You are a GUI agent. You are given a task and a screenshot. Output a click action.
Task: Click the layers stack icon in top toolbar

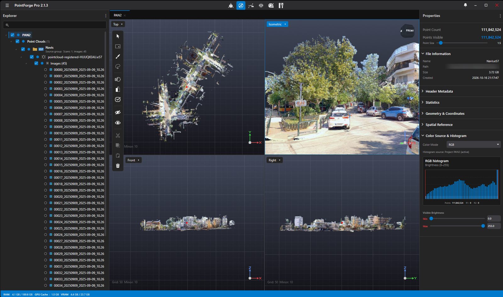(x=261, y=5)
